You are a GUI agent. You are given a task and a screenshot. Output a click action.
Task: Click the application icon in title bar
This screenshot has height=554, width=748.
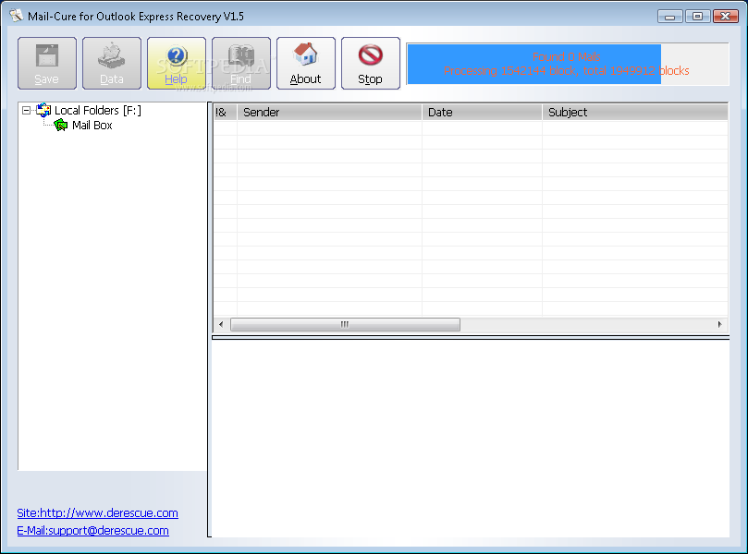point(17,16)
